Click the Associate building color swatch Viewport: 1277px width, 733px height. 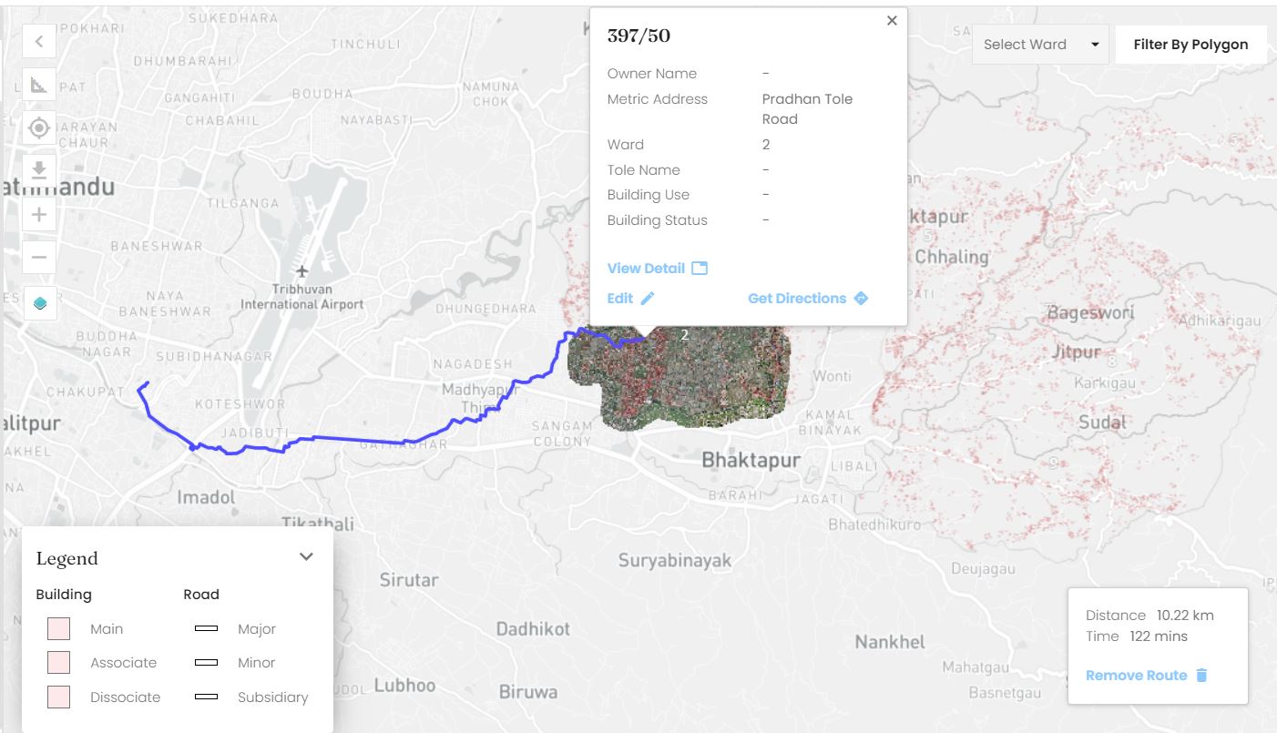point(59,663)
